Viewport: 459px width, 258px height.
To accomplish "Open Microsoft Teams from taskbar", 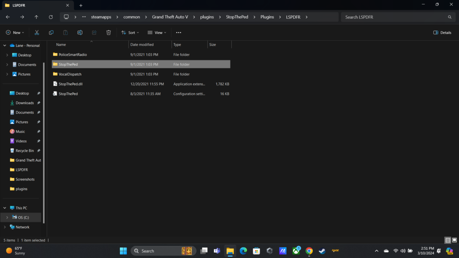I will pos(217,251).
